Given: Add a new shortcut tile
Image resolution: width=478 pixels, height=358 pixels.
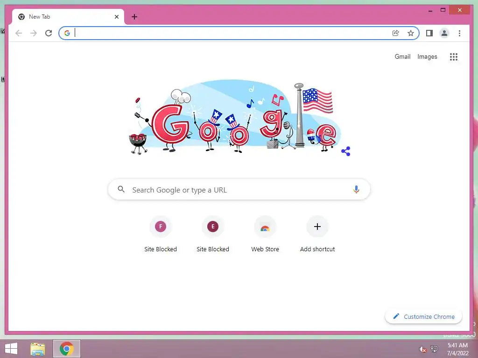Looking at the screenshot, I should (x=317, y=227).
